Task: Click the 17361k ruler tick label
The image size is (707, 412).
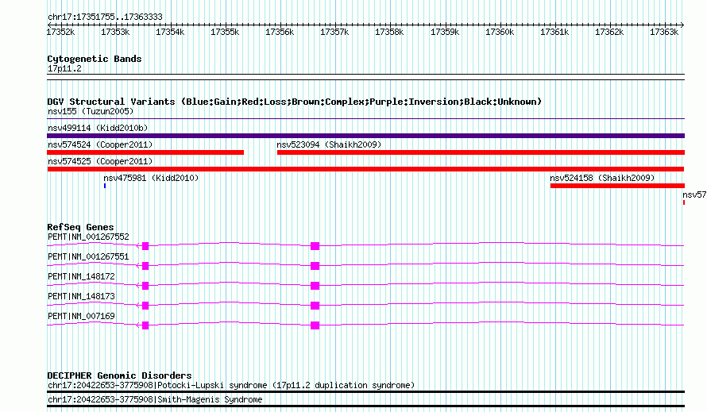Action: point(554,32)
